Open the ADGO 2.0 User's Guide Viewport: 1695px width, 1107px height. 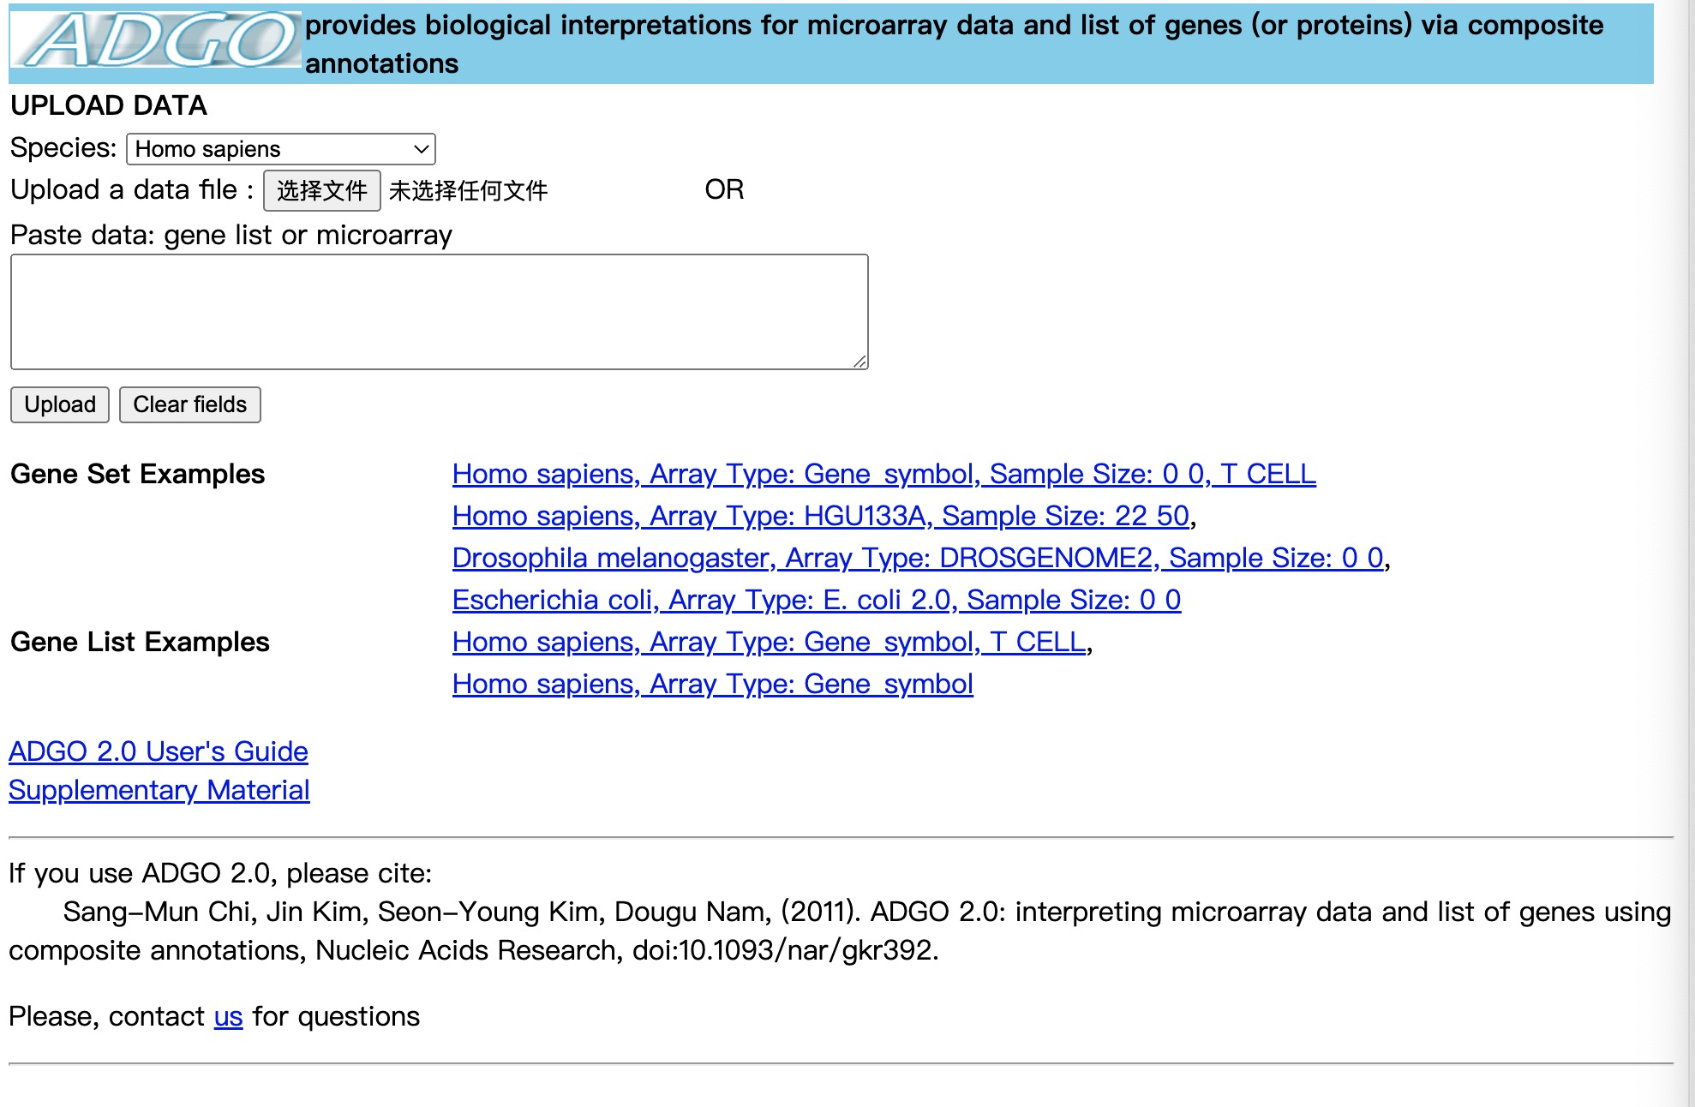point(159,751)
